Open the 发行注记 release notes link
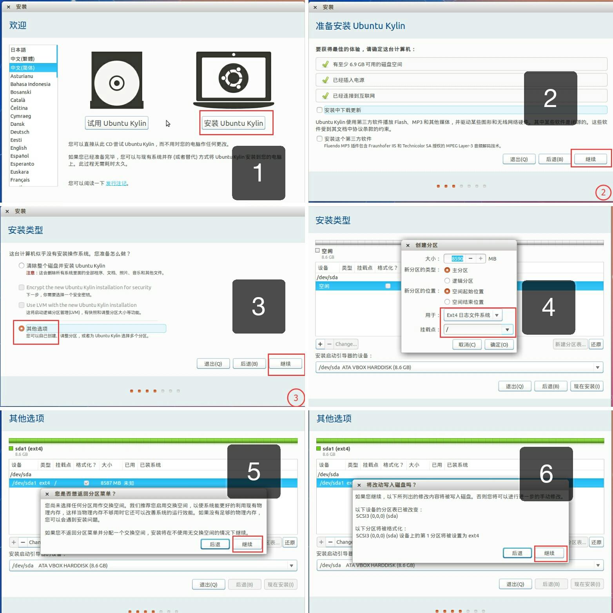This screenshot has width=613, height=613. 116,183
